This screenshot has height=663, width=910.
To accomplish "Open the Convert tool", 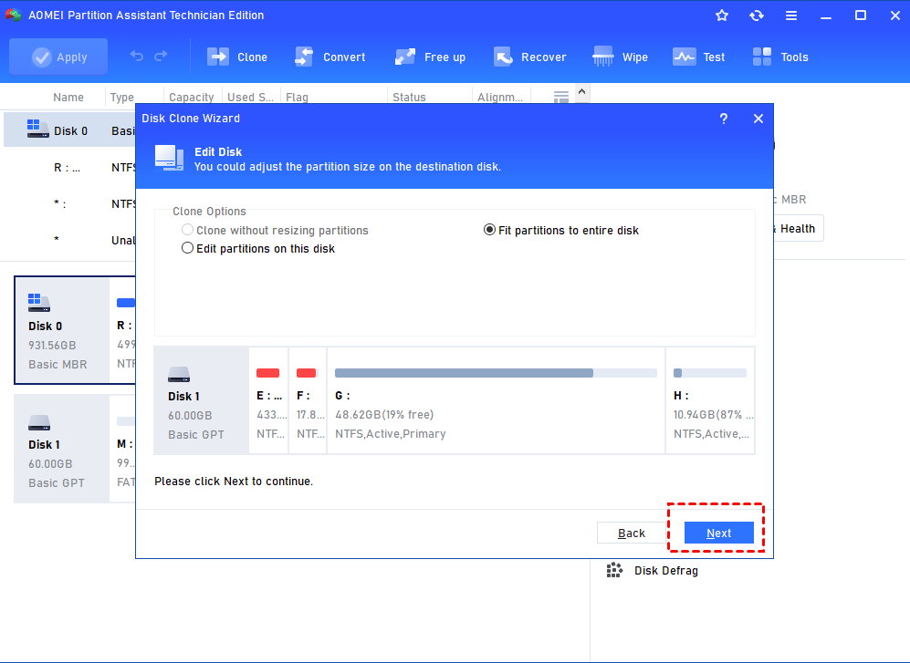I will pos(330,57).
